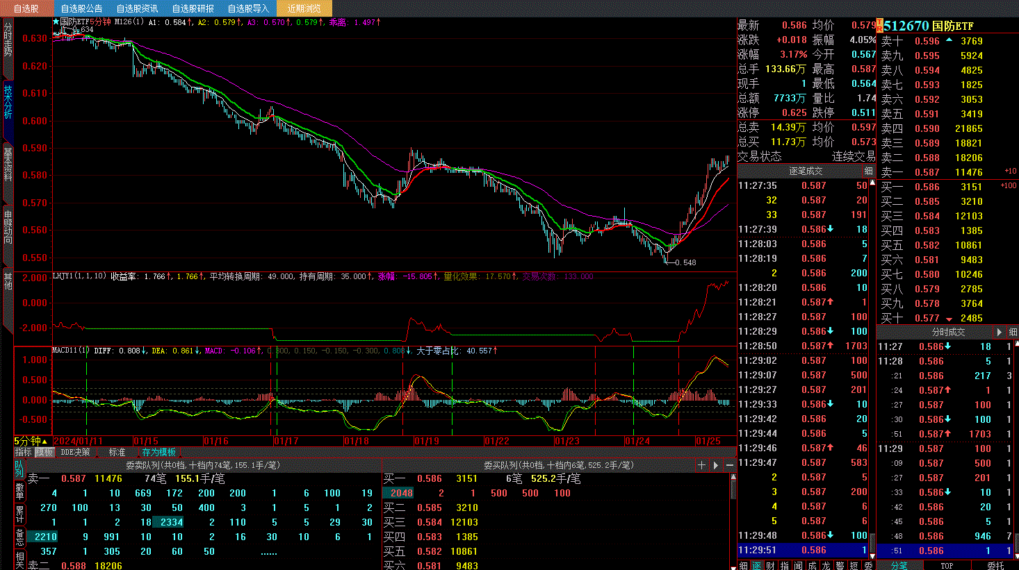Click the star icon before 国防ETF

(56, 22)
